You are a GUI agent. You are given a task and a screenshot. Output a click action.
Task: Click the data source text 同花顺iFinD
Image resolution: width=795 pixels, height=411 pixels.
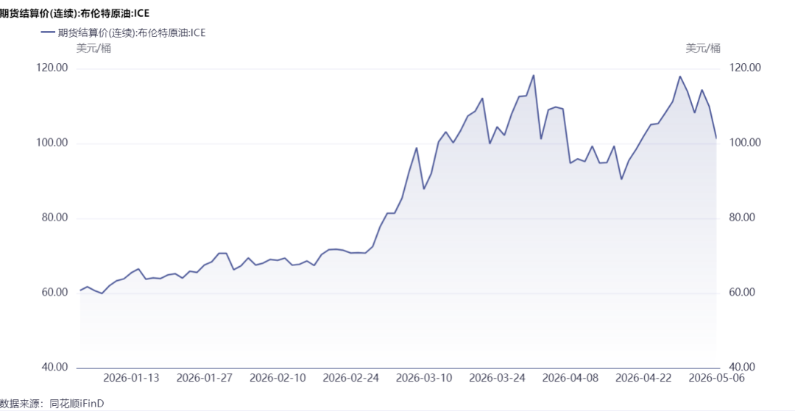tap(77, 404)
